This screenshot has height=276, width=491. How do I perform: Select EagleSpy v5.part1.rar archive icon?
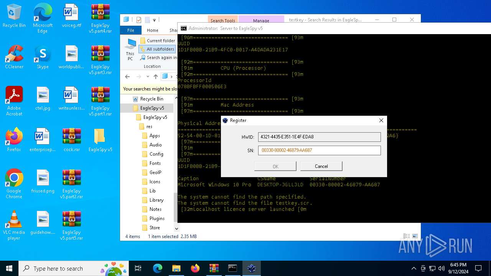(x=100, y=101)
